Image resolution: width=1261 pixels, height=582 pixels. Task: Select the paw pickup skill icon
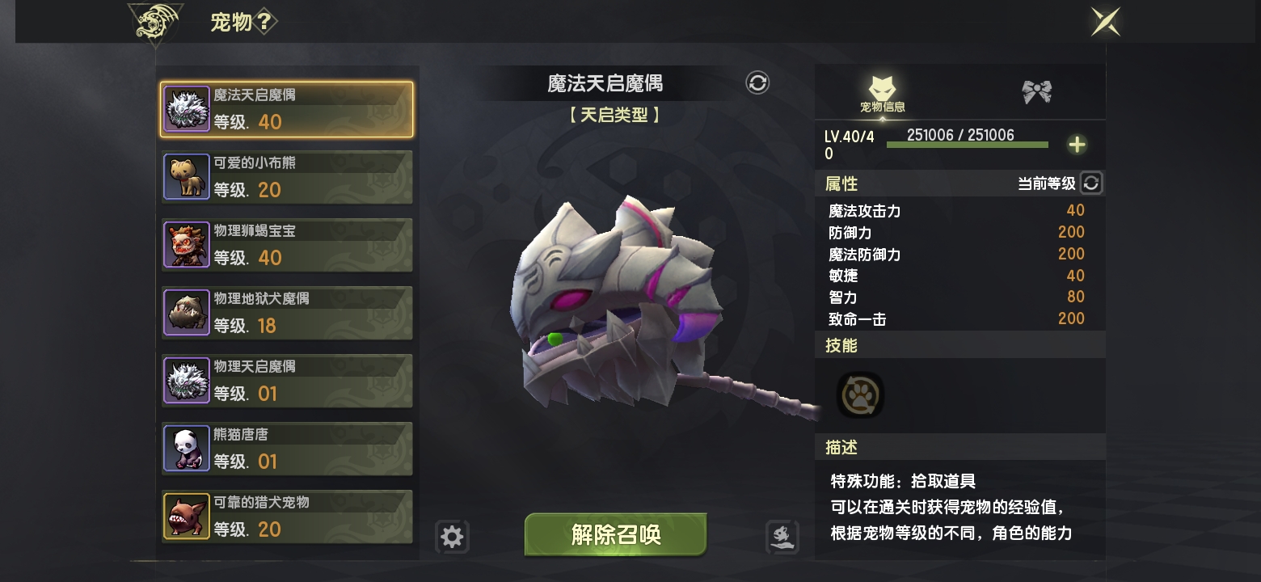860,395
